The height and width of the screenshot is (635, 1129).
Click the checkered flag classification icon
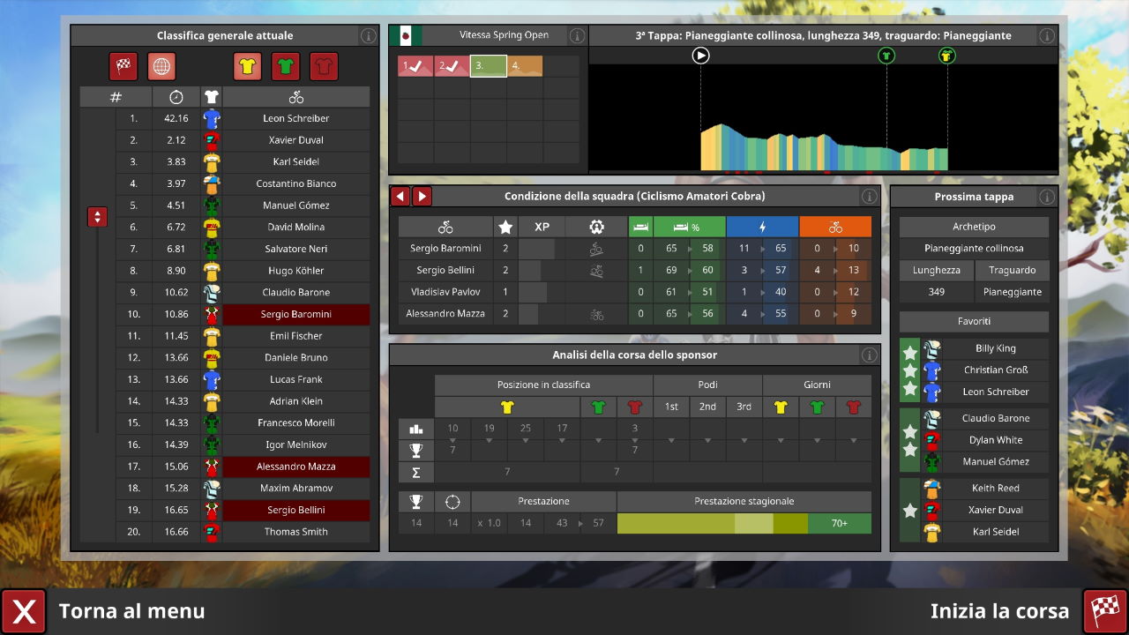click(123, 66)
